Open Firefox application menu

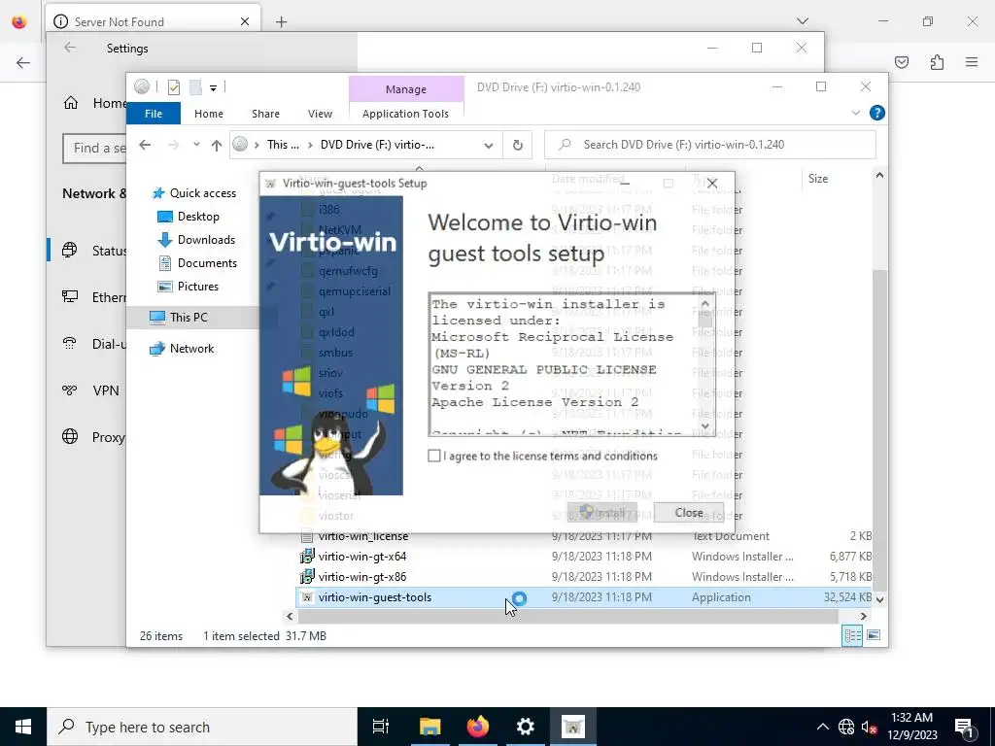[x=972, y=62]
